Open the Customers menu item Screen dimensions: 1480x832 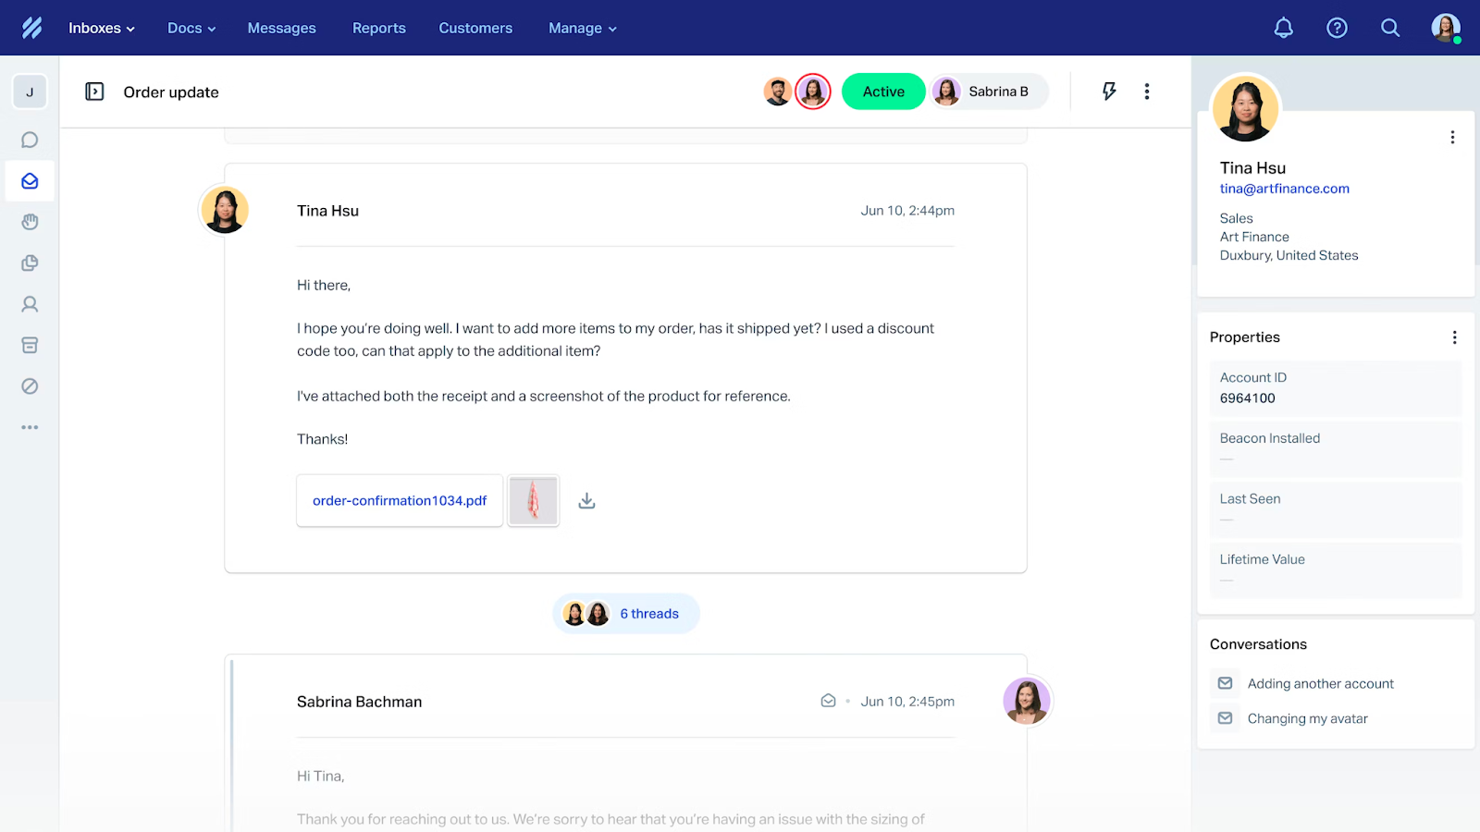tap(475, 28)
